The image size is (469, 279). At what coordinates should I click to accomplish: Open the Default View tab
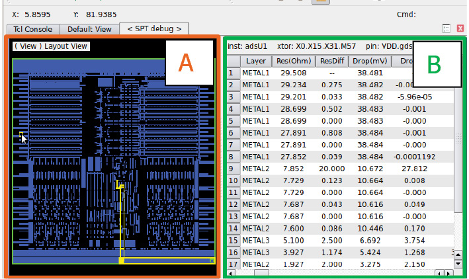[x=89, y=28]
